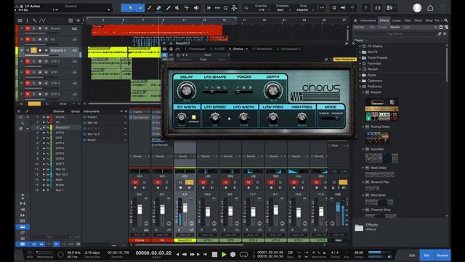This screenshot has width=465, height=262.
Task: Mute the Drums track
Action: click(x=28, y=28)
